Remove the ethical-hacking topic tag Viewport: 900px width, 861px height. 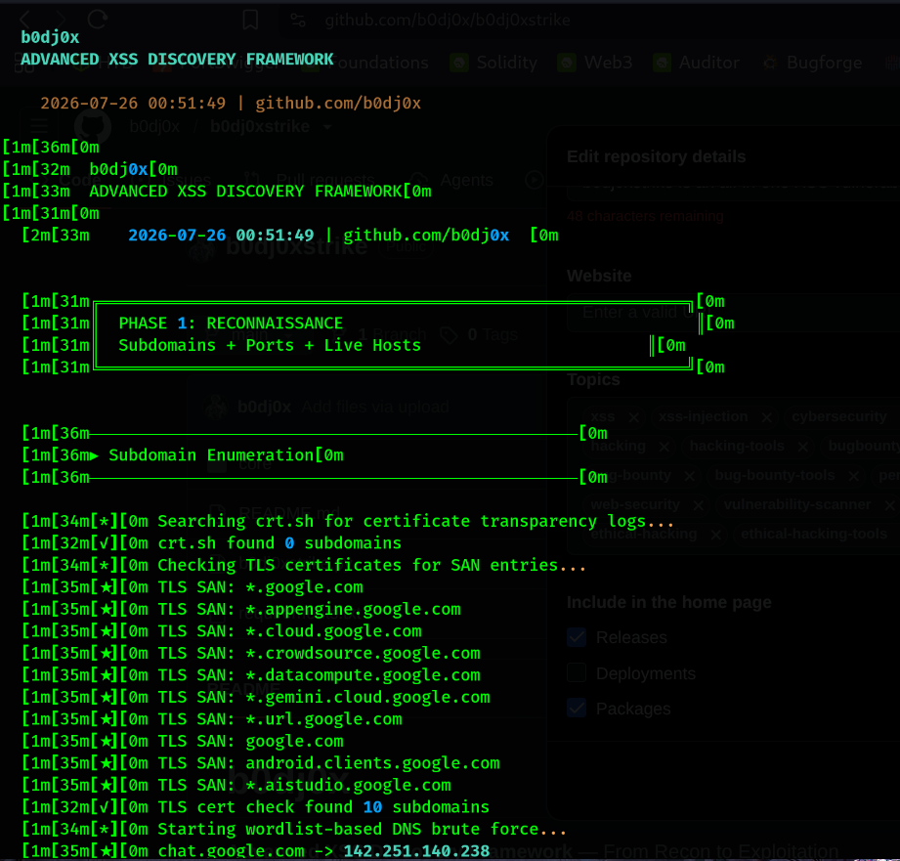(x=715, y=535)
